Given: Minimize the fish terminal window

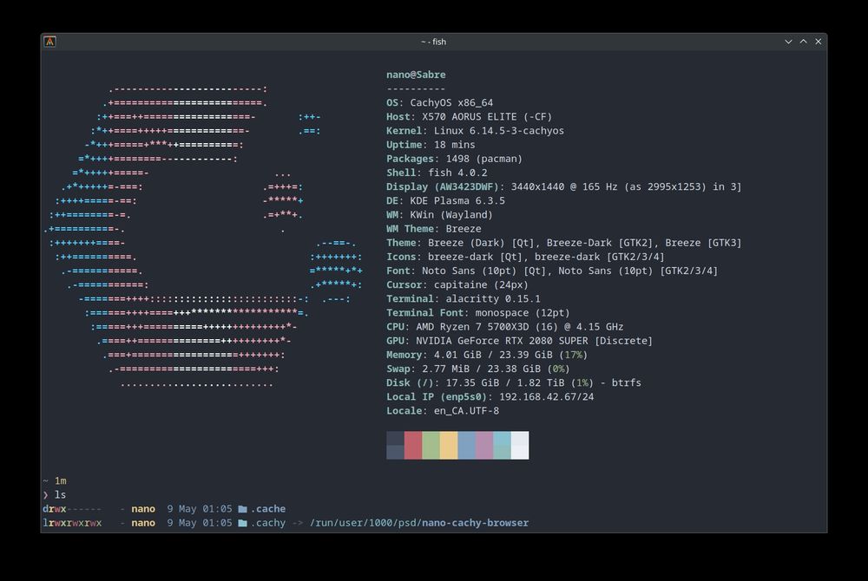Looking at the screenshot, I should 788,42.
